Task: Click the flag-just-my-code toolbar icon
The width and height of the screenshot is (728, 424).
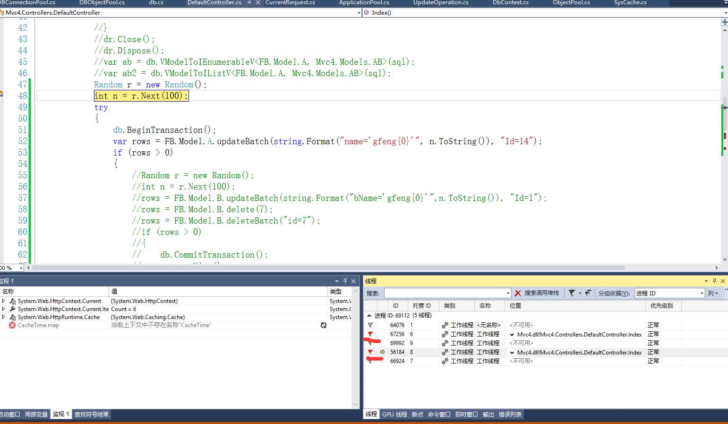Action: [x=588, y=293]
